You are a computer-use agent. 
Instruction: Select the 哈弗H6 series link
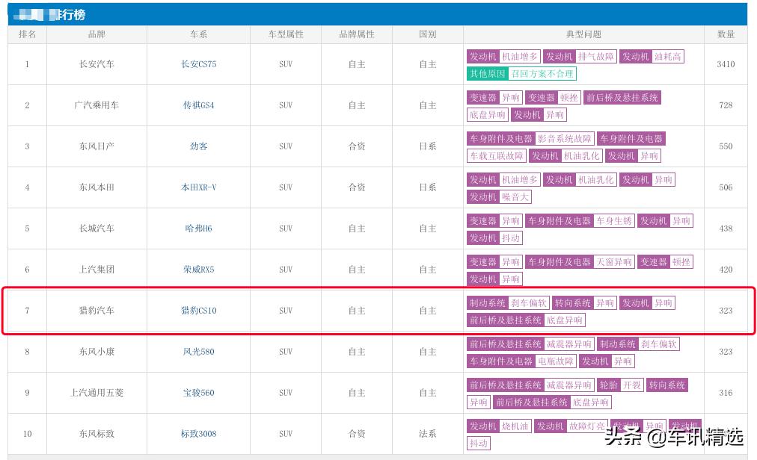[198, 228]
